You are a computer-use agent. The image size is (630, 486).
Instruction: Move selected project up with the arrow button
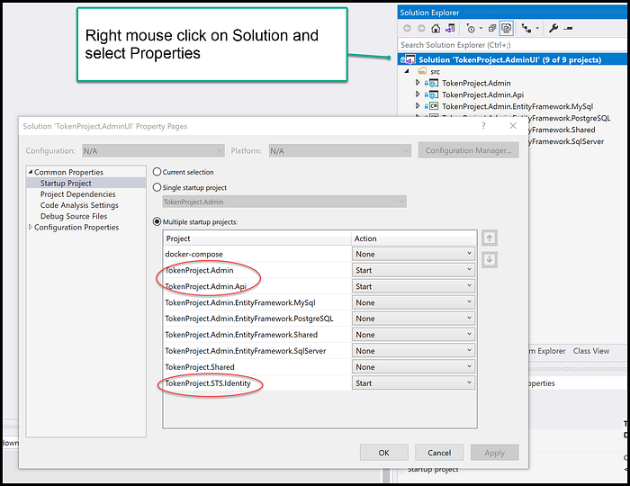click(490, 238)
